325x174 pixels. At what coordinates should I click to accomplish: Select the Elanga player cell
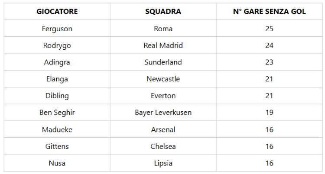pos(57,79)
